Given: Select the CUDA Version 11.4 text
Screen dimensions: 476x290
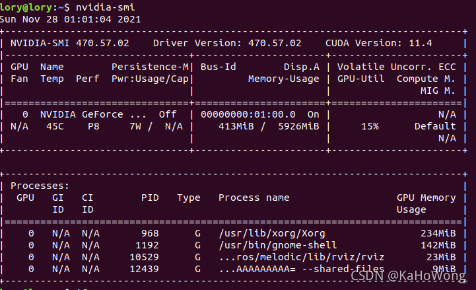Looking at the screenshot, I should coord(378,43).
